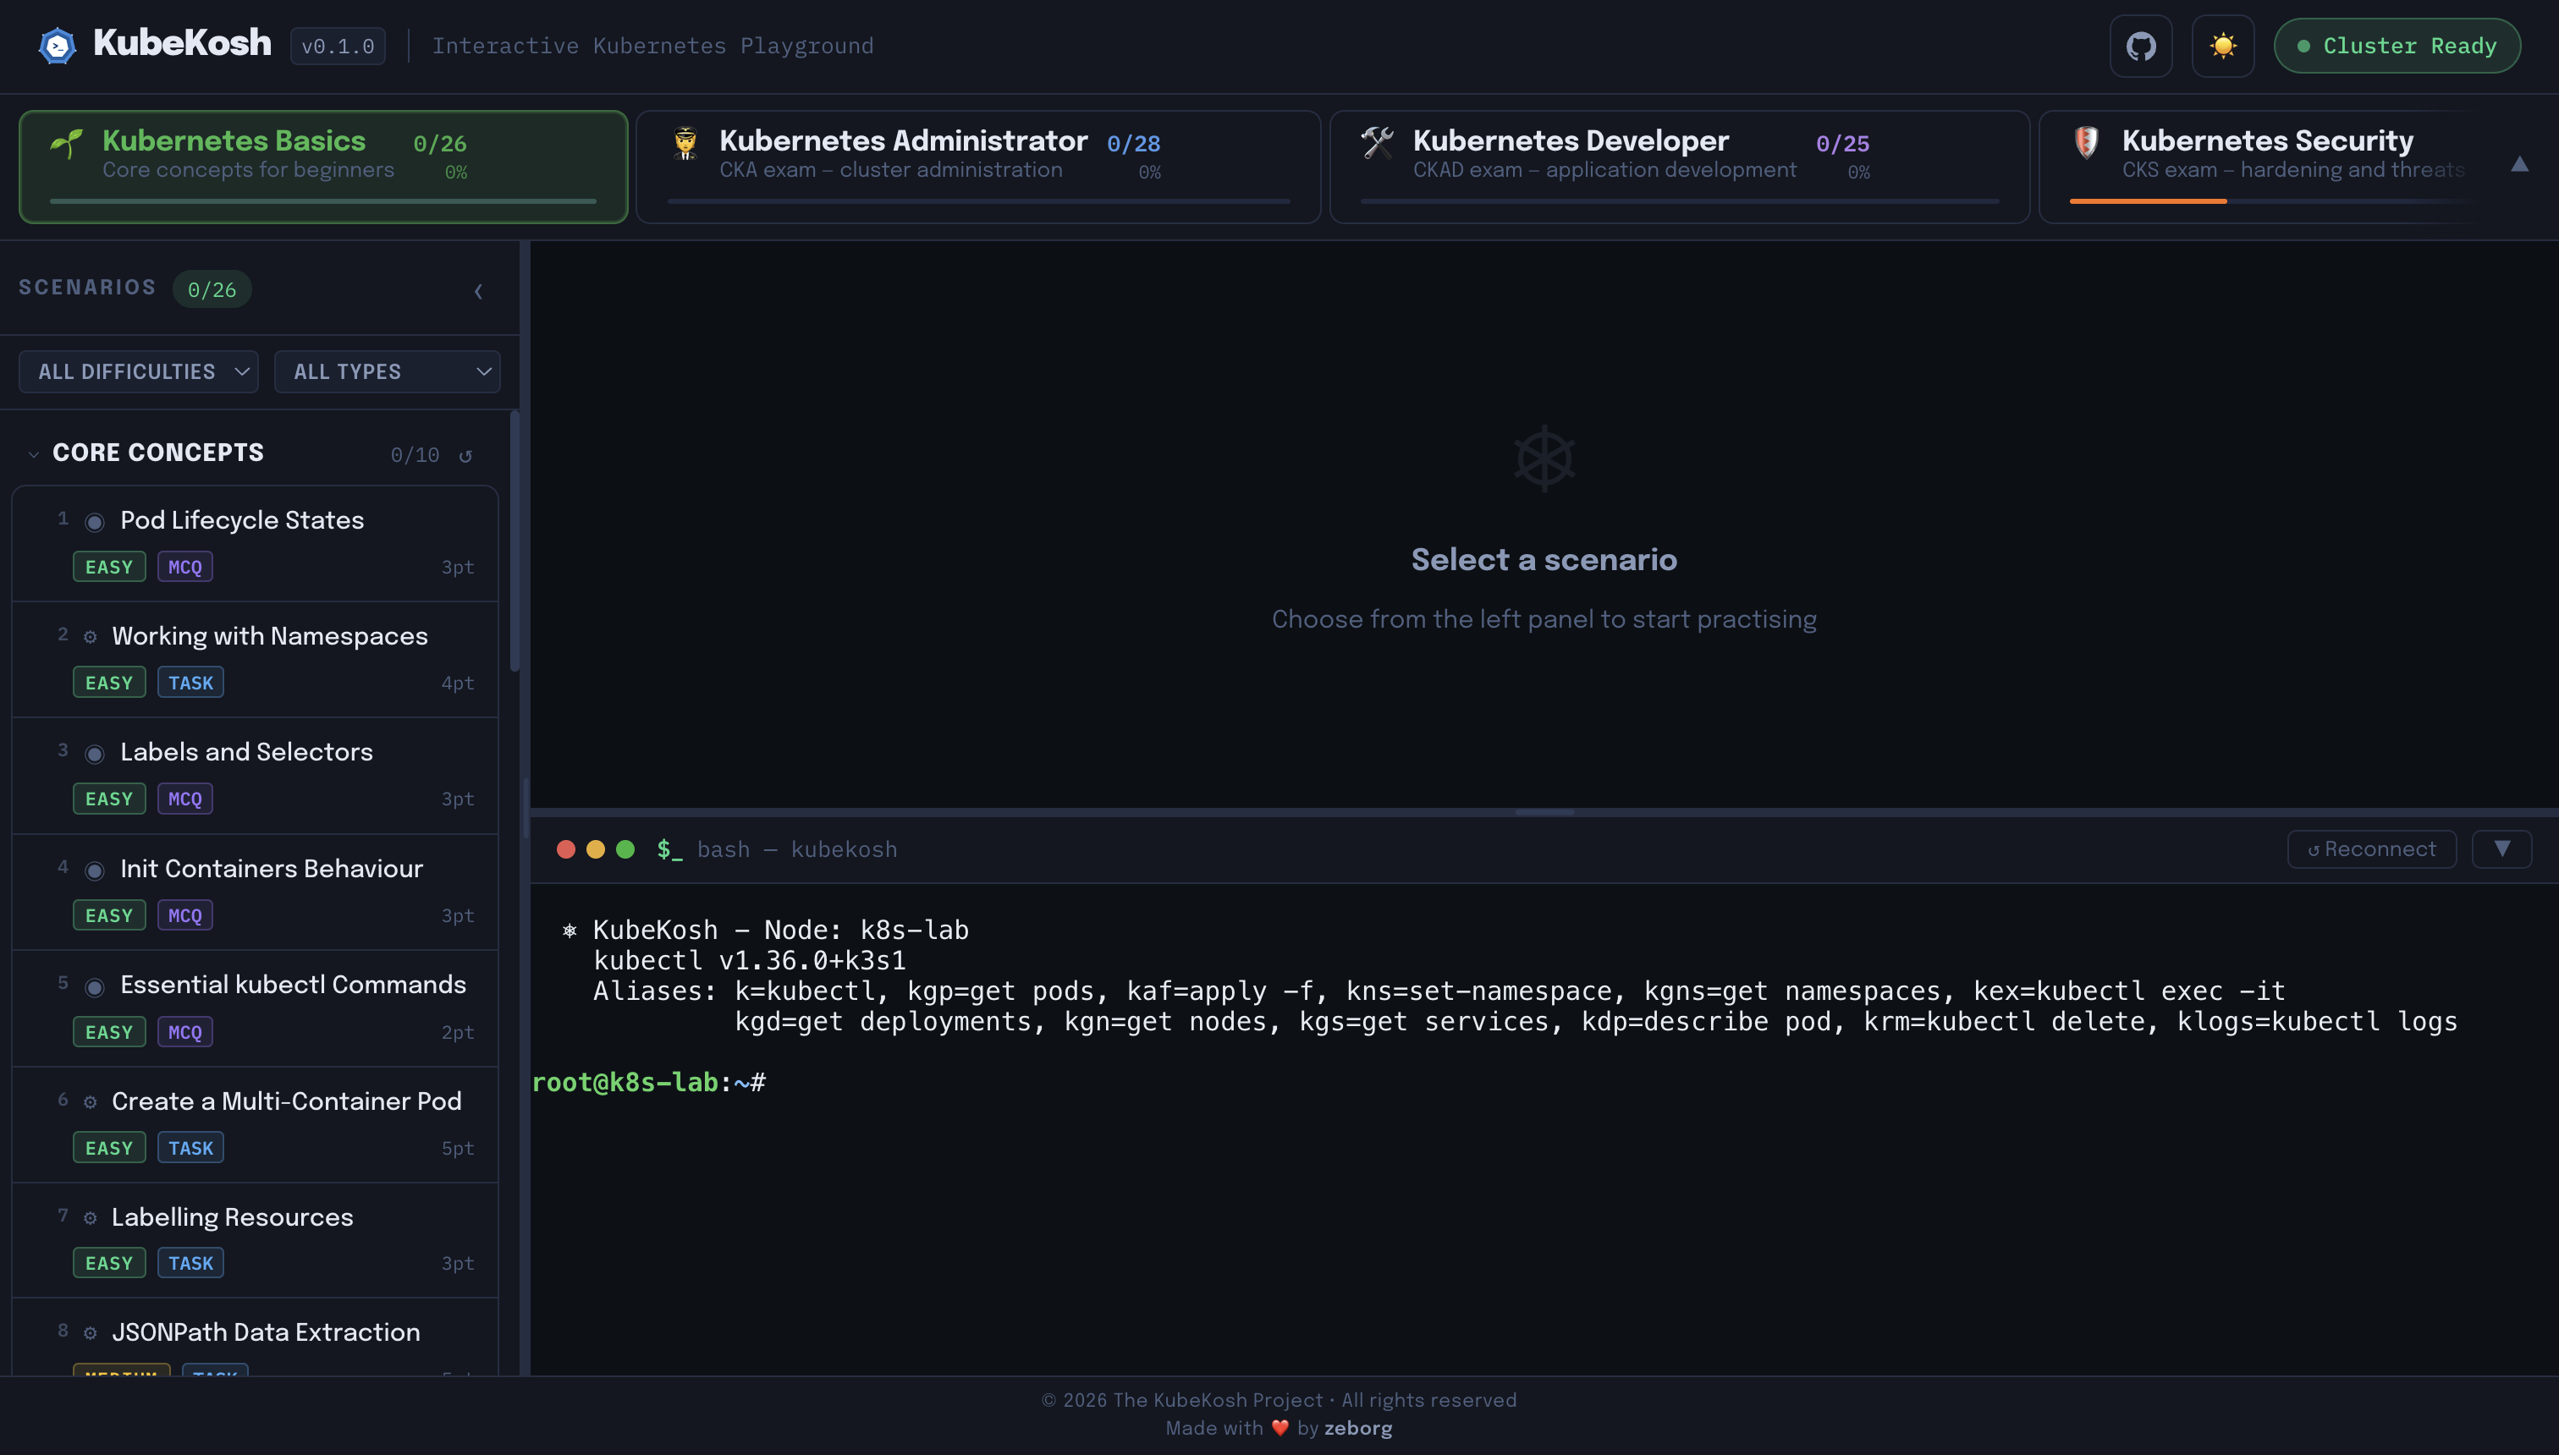
Task: Click the TASK tag on Labelling Resources
Action: 190,1263
